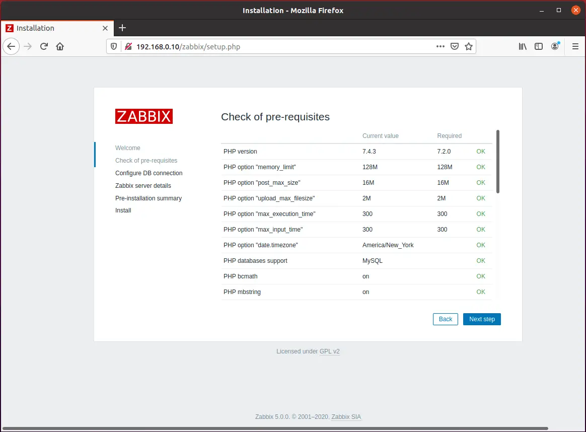Go back using the browser back arrow
Image resolution: width=586 pixels, height=432 pixels.
[11, 46]
